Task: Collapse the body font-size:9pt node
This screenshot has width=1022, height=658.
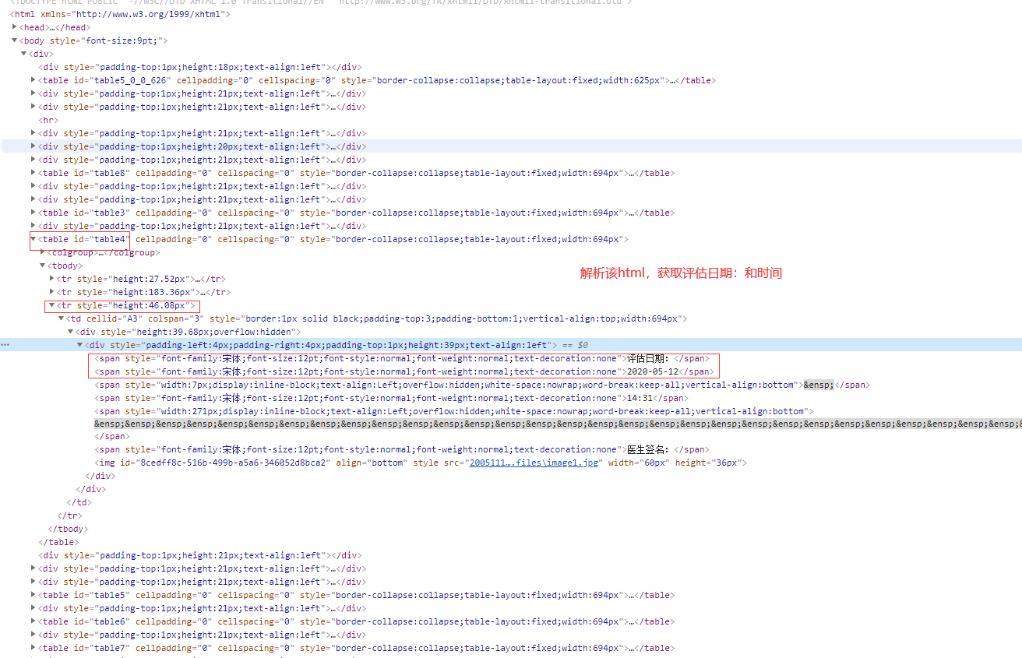Action: [x=15, y=40]
